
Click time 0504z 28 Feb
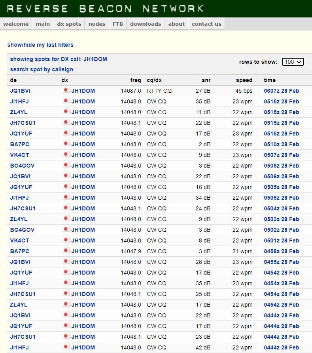pyautogui.click(x=282, y=208)
